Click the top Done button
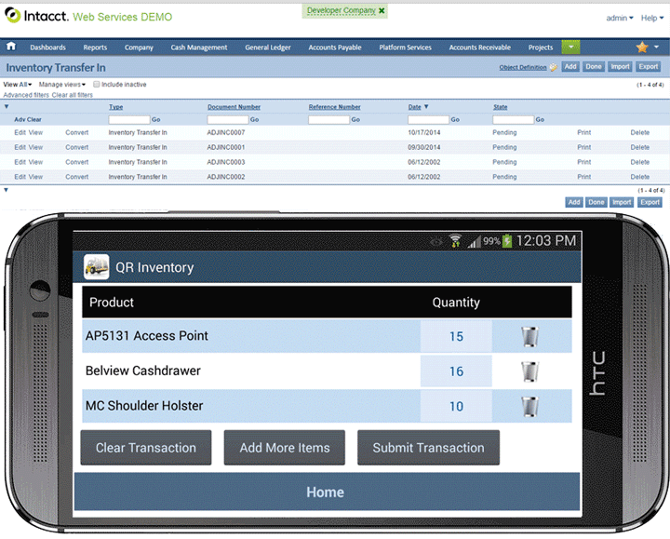The image size is (670, 539). (594, 67)
